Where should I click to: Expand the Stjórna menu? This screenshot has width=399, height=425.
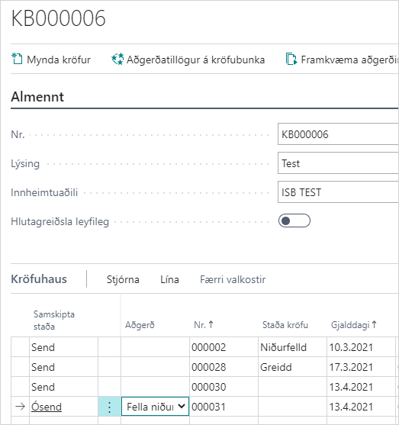123,279
